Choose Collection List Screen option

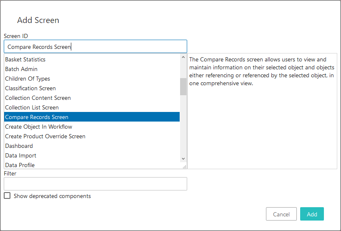click(x=92, y=107)
